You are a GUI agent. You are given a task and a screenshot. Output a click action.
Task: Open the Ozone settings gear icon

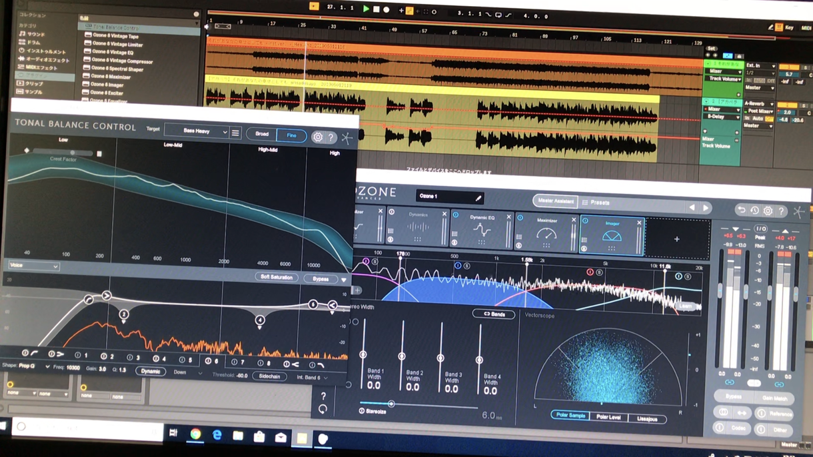[x=768, y=211]
